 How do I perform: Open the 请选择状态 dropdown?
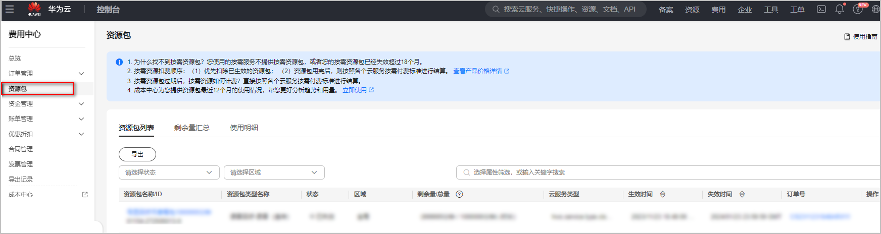point(169,172)
